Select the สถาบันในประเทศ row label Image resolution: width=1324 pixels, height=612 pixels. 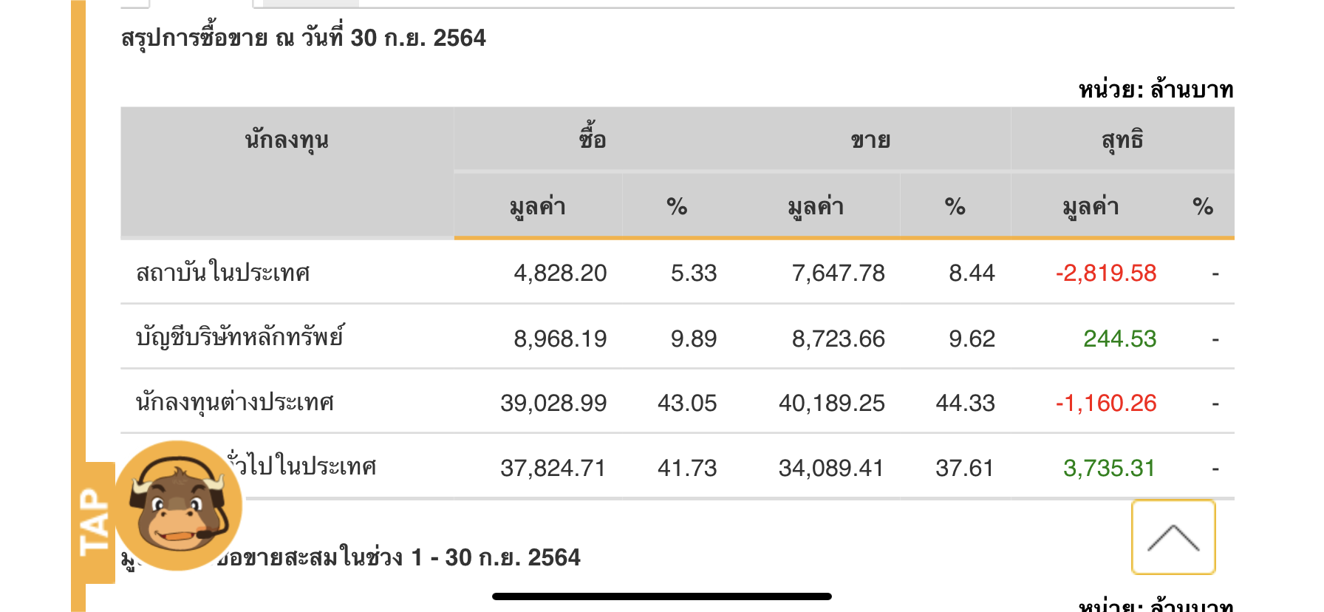[x=222, y=273]
